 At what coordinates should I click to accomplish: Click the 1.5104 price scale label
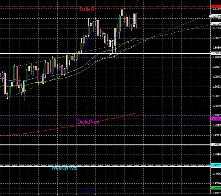click(x=216, y=28)
